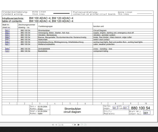This screenshot has height=132, width=158.
Task: Click 'cross – bonding – box' text
Action: pos(103,49)
